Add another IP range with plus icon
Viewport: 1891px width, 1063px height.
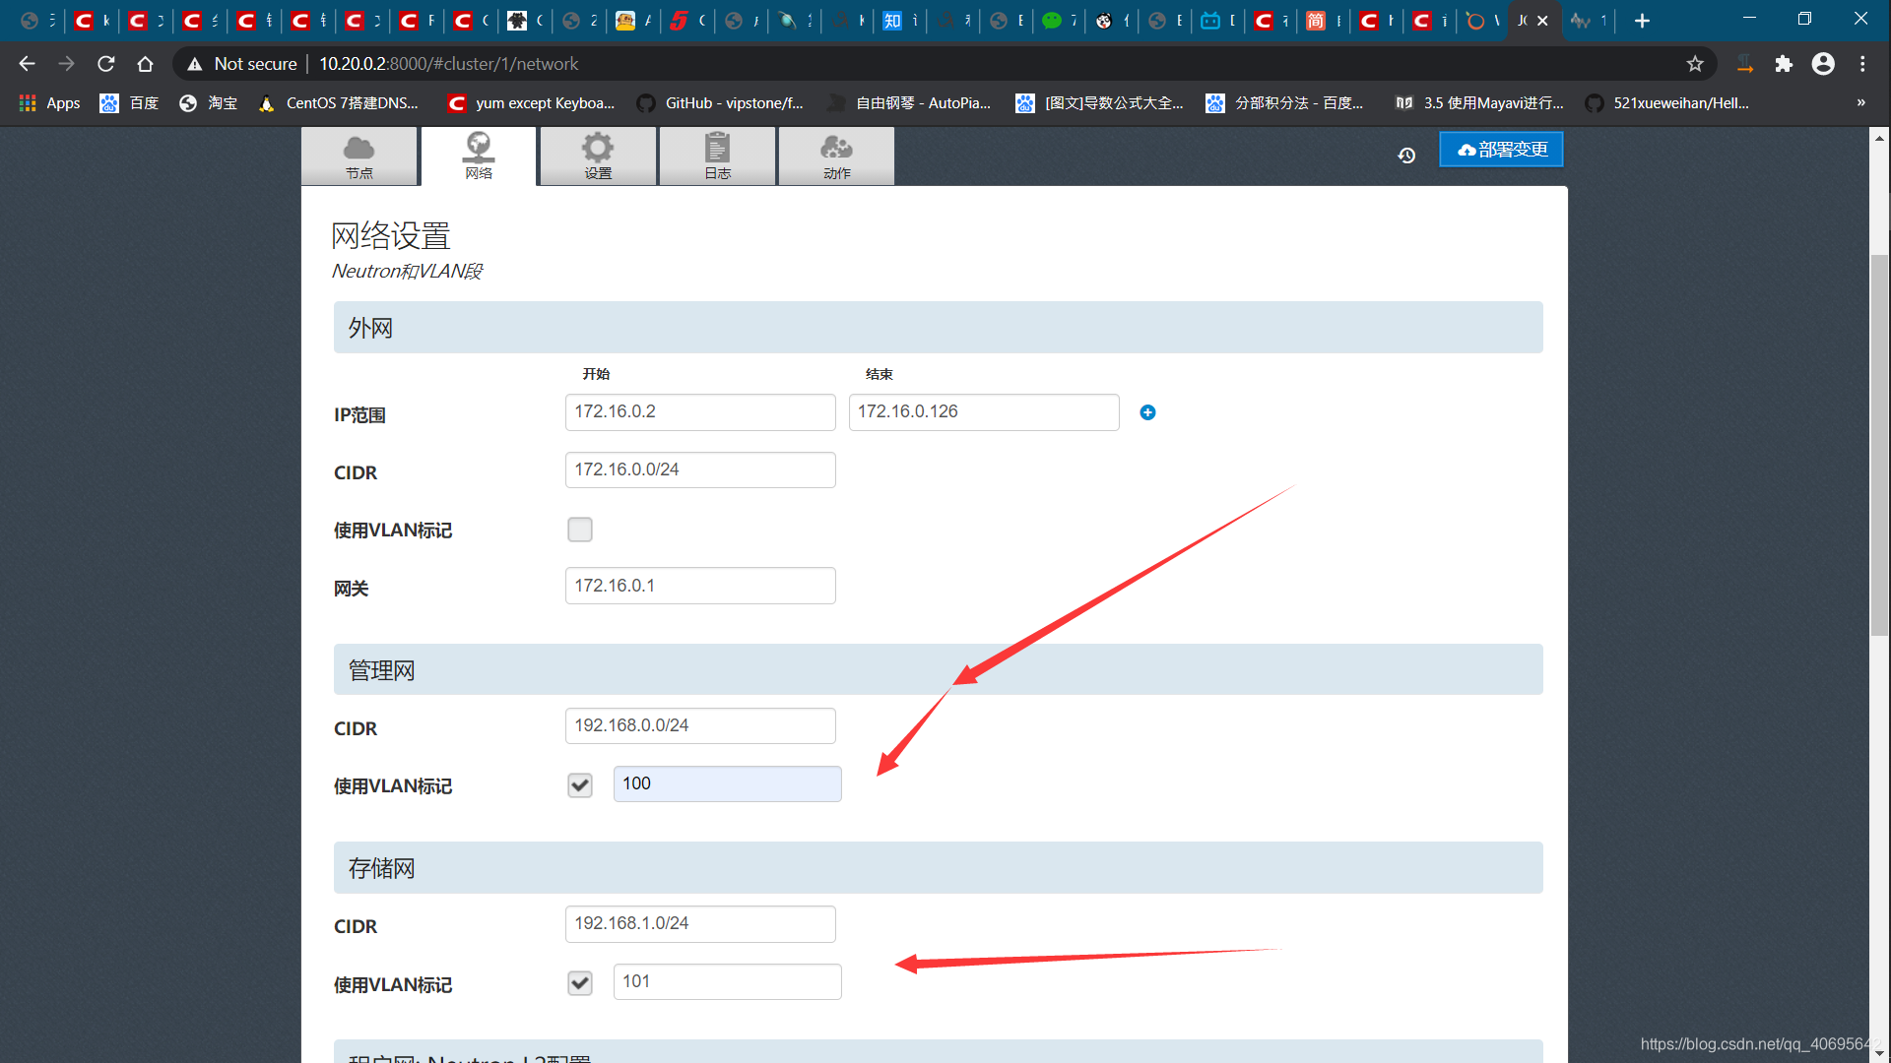click(1147, 412)
